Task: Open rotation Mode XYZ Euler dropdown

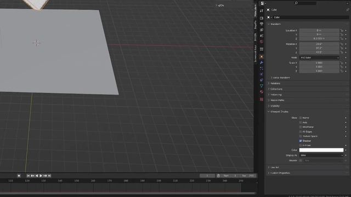Action: tap(319, 57)
